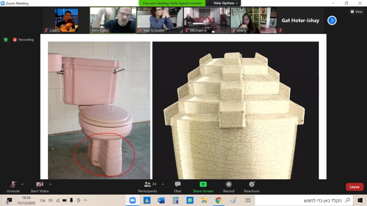Show next participants with the blue arrow

click(x=332, y=20)
